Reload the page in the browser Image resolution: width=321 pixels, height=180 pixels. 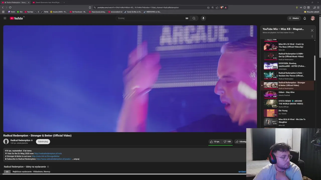tap(10, 7)
